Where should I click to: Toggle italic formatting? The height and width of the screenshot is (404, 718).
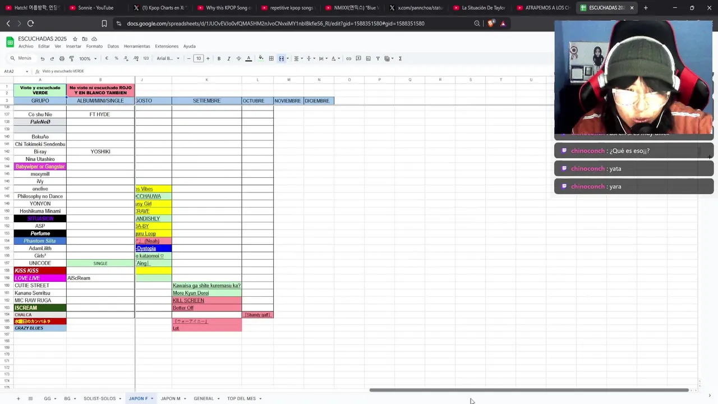(x=229, y=58)
